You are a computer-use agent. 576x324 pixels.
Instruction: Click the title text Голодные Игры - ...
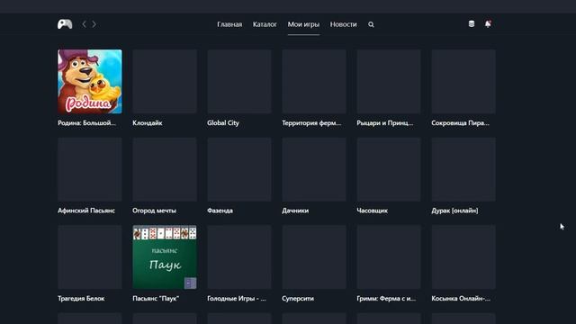237,298
